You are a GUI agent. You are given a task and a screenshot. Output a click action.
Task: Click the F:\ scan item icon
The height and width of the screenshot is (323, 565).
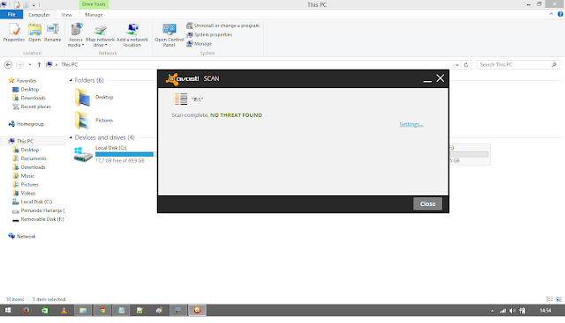181,99
